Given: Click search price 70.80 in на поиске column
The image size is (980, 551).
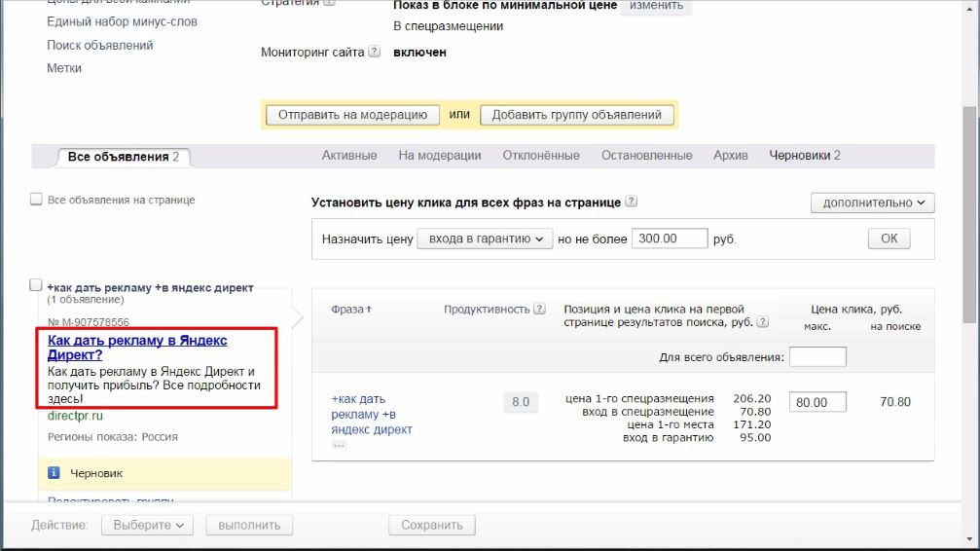Looking at the screenshot, I should [x=895, y=402].
